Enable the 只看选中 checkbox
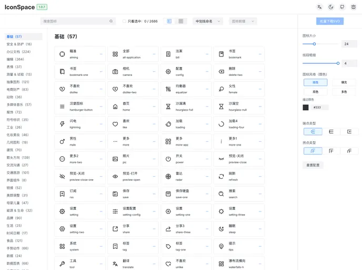362x270 pixels. point(124,21)
